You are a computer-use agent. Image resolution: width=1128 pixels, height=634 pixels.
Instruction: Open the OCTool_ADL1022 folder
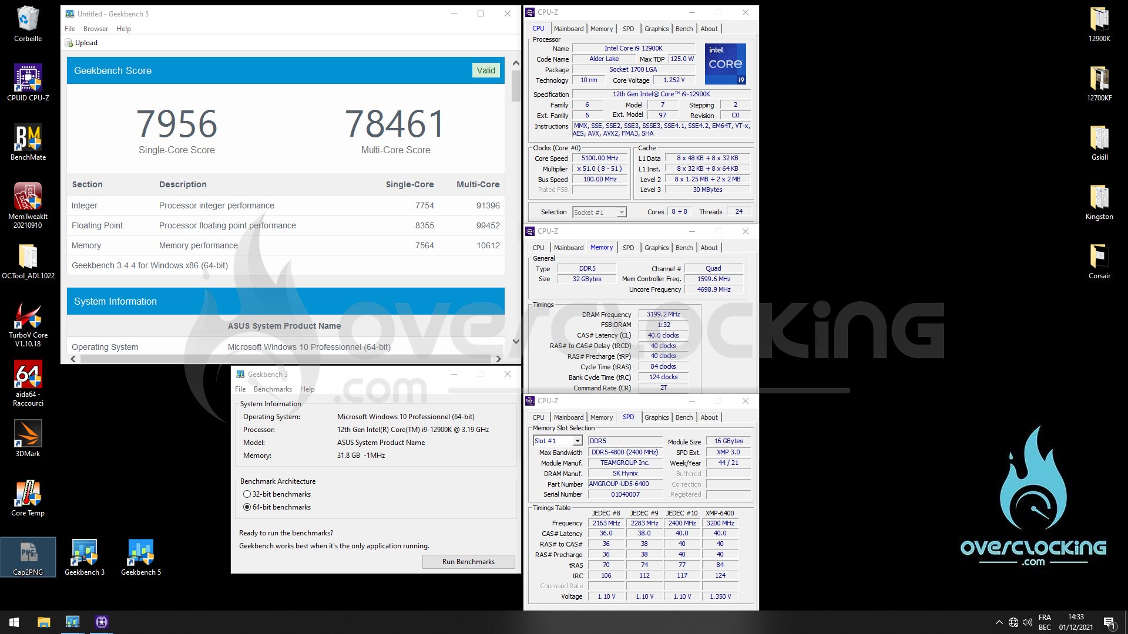(28, 261)
